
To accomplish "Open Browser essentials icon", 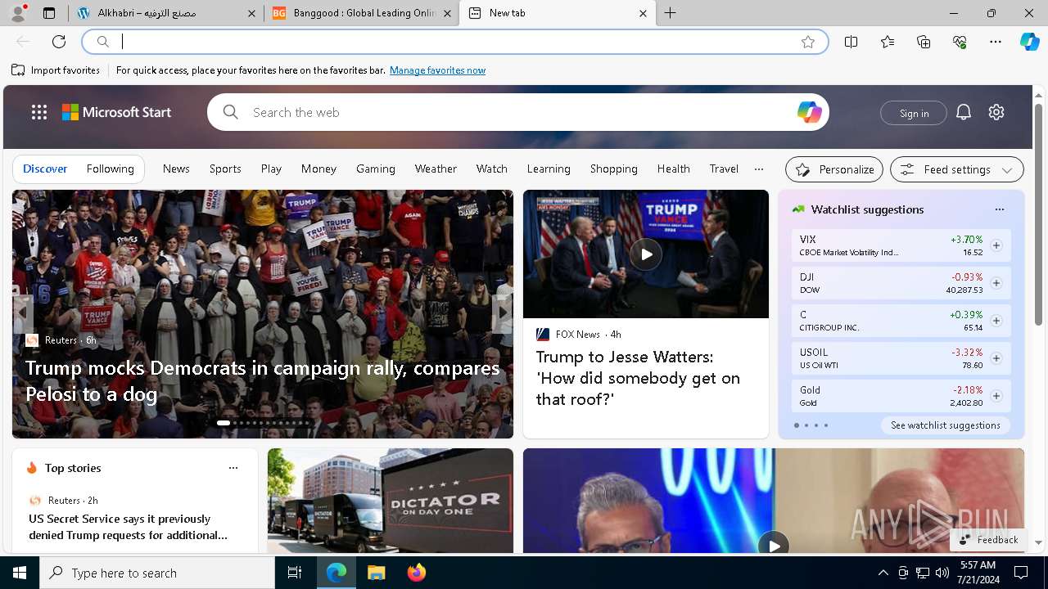I will coord(960,42).
